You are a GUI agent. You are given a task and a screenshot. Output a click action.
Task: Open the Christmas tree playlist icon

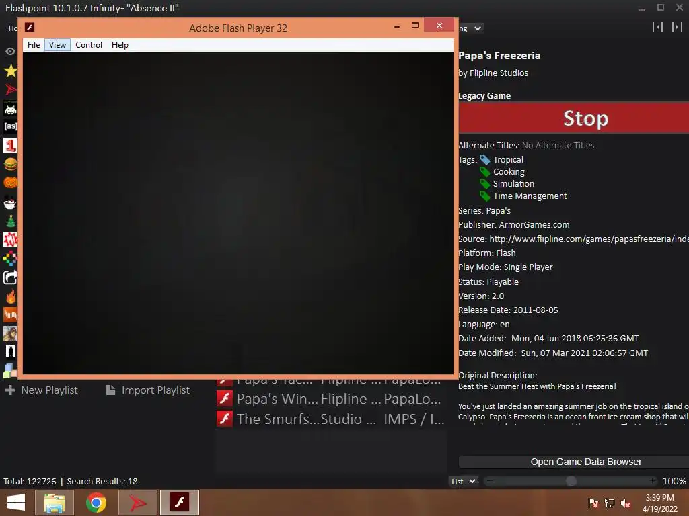[11, 221]
